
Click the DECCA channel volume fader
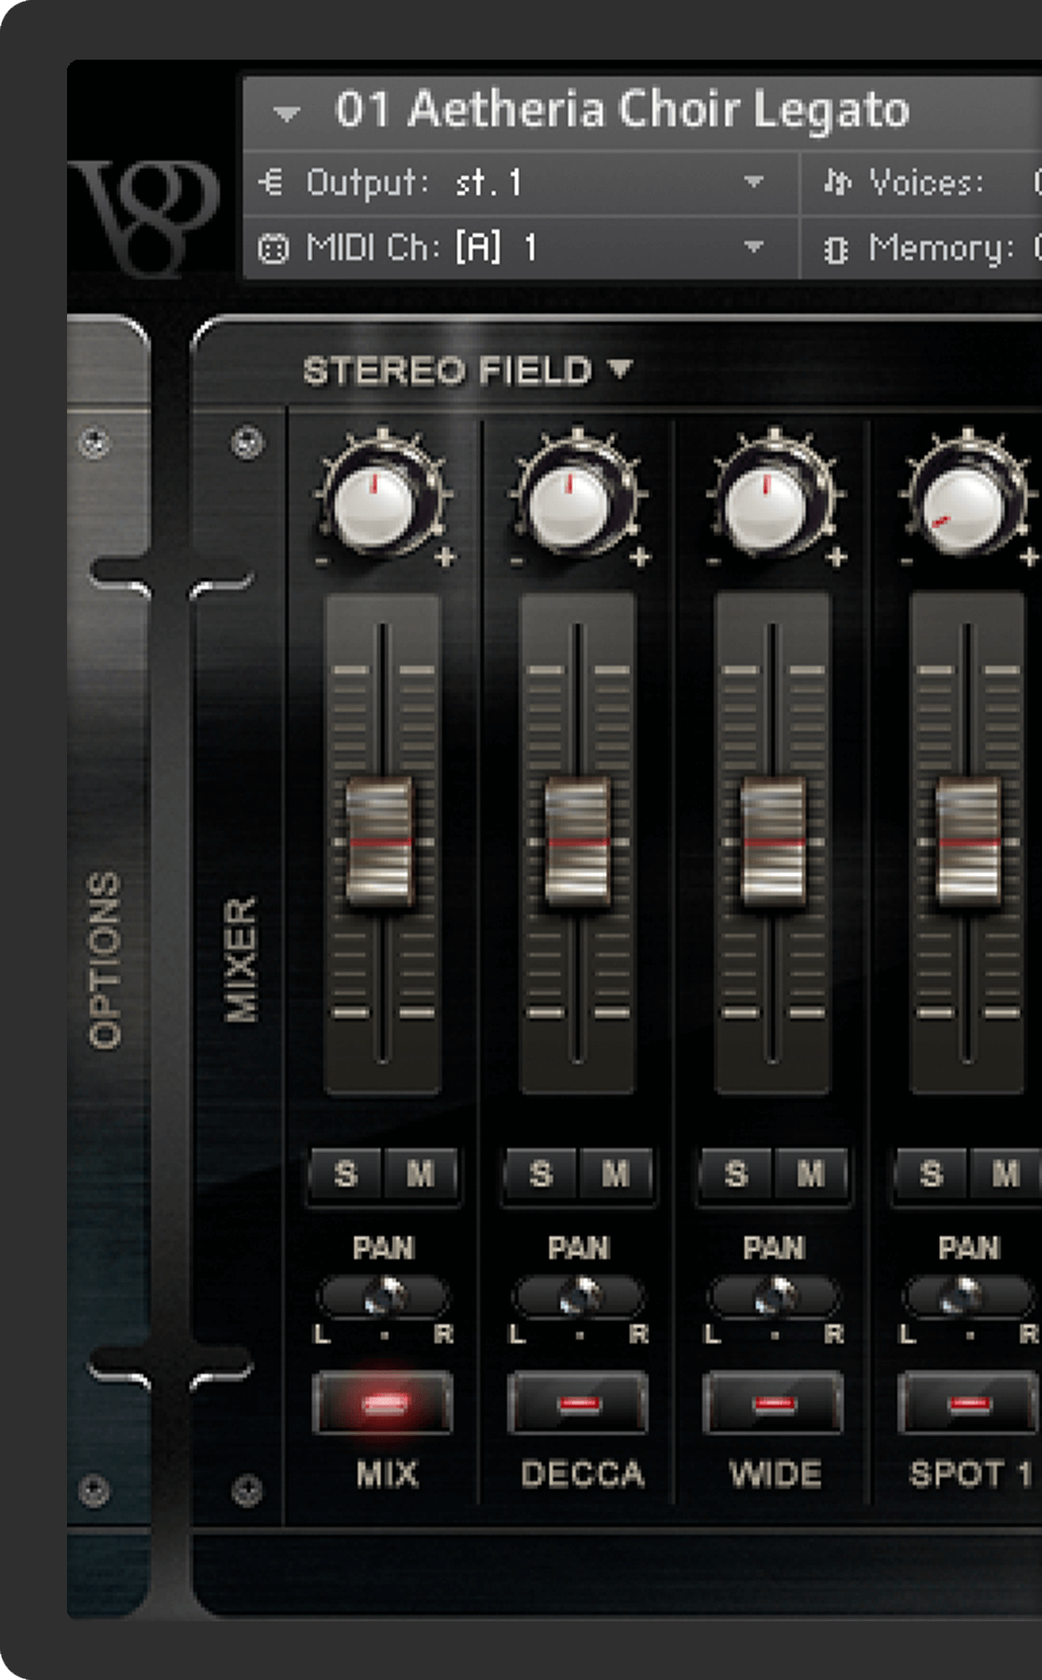click(577, 841)
